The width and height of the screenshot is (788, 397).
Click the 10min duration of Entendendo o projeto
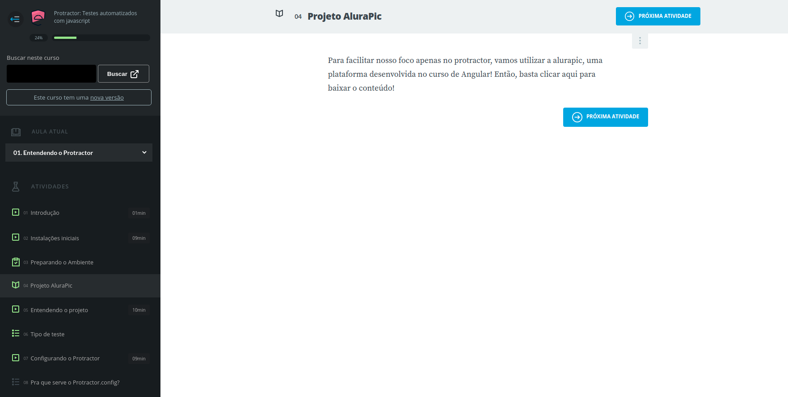(139, 310)
